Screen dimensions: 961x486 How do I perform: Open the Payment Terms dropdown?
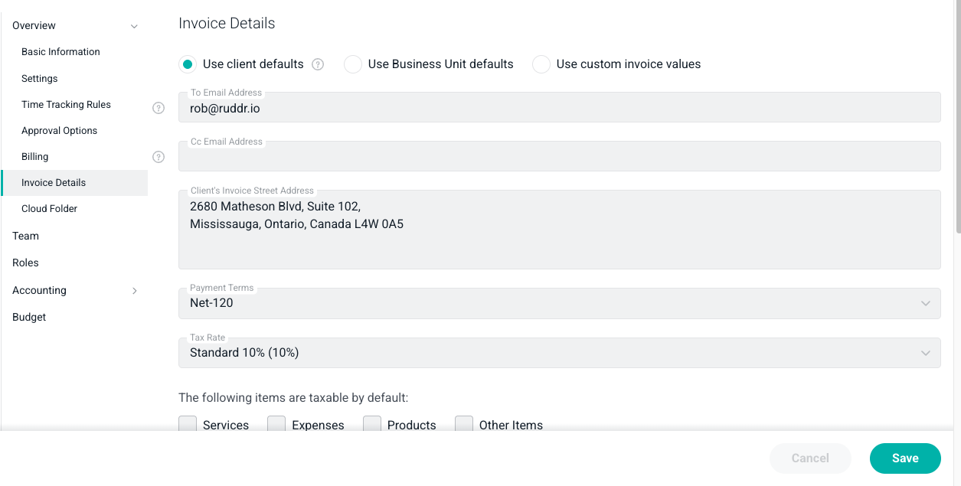(560, 303)
